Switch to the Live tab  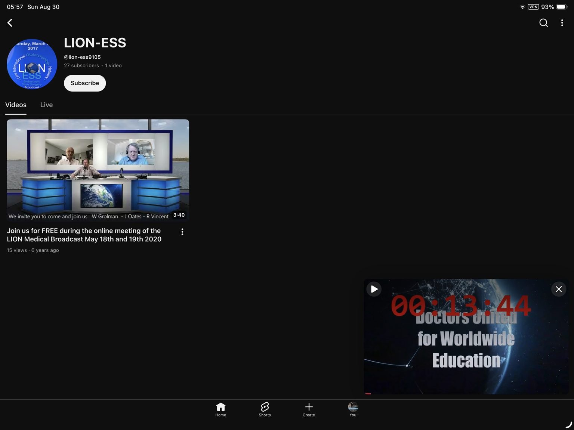[x=46, y=105]
